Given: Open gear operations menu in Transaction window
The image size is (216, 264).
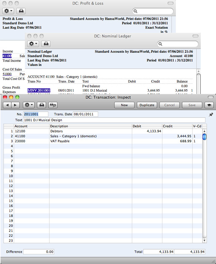Looking at the screenshot, I should click(x=28, y=105).
